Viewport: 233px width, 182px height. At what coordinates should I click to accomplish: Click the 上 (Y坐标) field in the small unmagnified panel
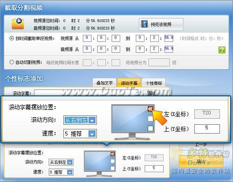(154, 169)
